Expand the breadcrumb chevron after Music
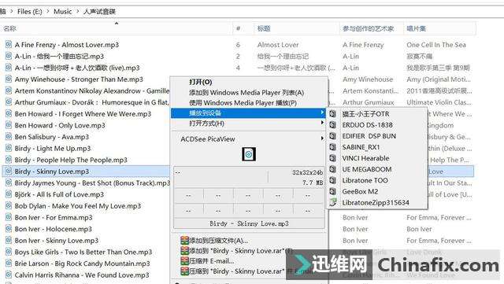This screenshot has height=284, width=504. 77,12
